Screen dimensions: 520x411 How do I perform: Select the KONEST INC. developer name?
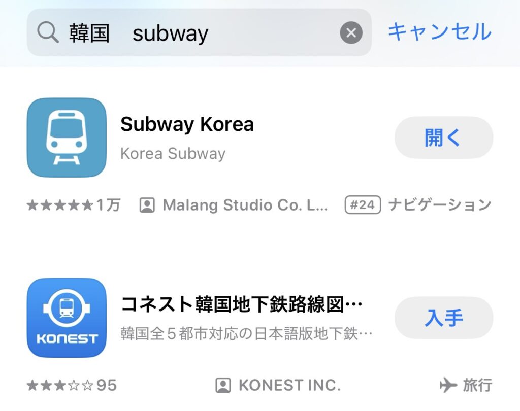pos(289,386)
